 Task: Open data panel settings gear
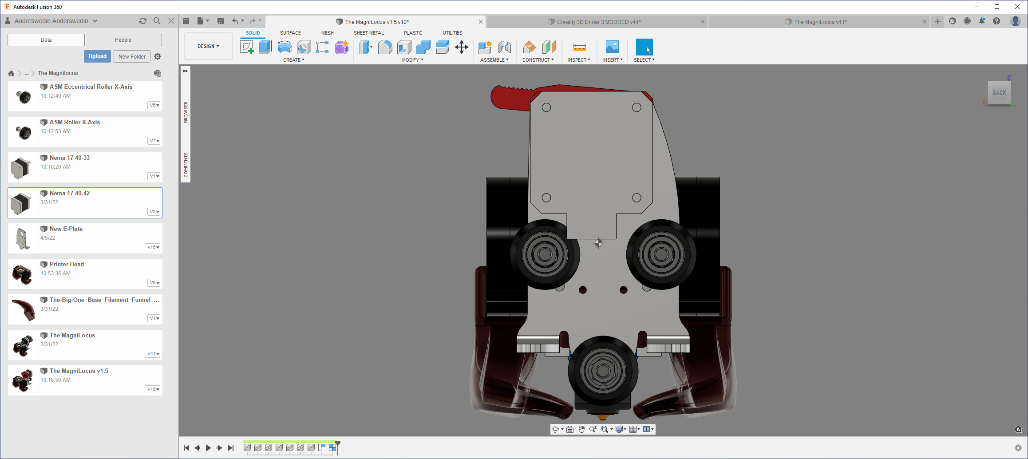pos(158,56)
